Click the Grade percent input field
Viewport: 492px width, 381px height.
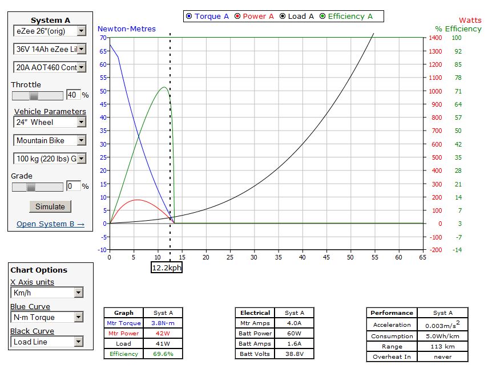tap(73, 187)
